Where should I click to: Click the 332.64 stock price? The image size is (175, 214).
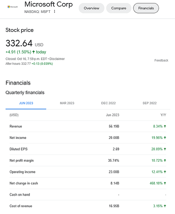coord(19,43)
